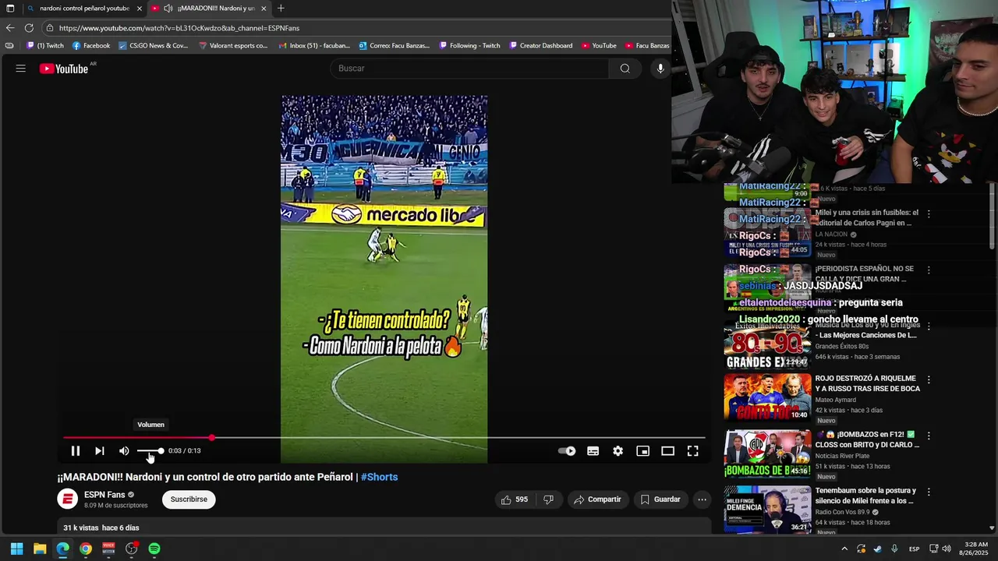Mute the video with speaker icon

pyautogui.click(x=124, y=451)
